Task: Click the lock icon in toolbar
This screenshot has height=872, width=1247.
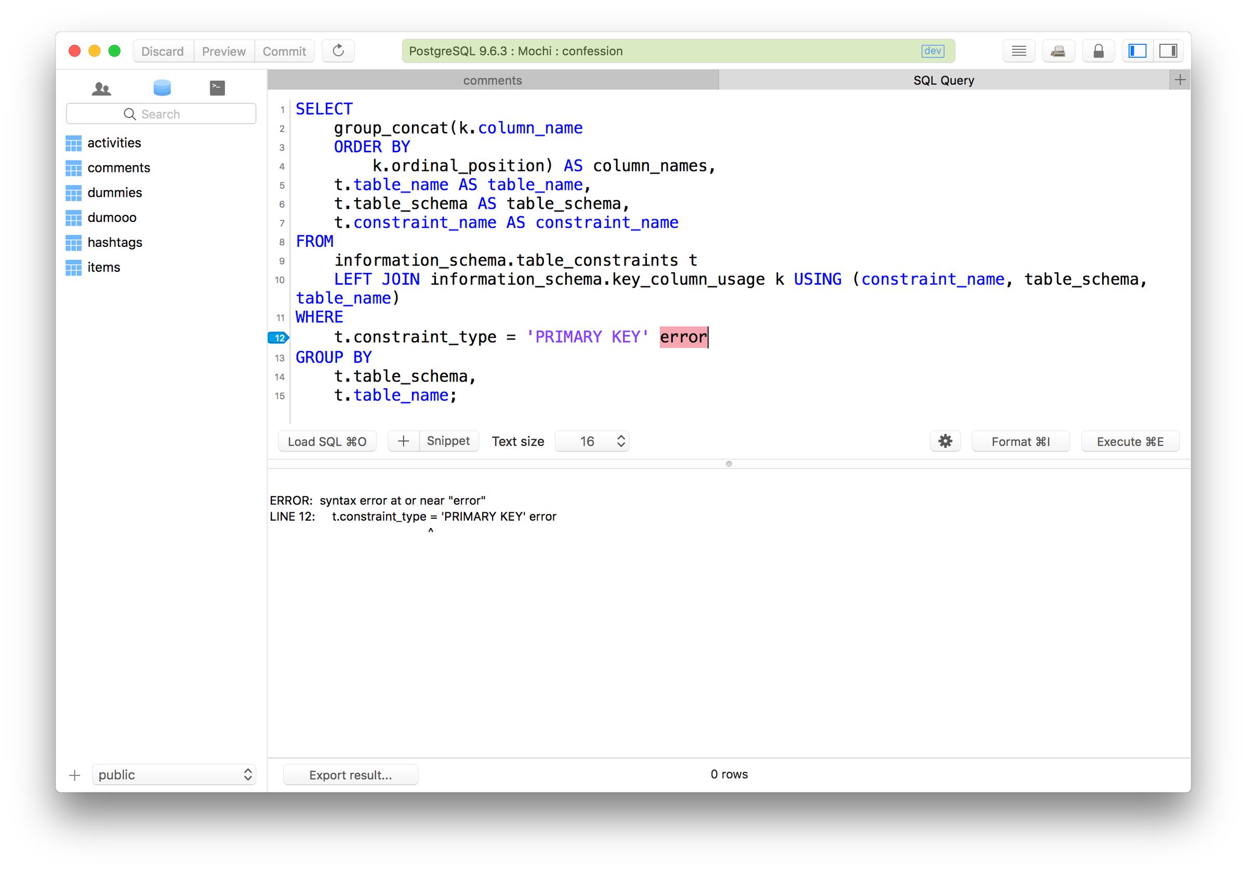Action: pos(1098,51)
